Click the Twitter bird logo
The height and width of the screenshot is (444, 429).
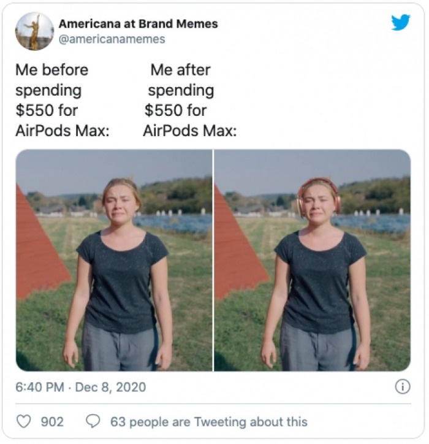[400, 23]
